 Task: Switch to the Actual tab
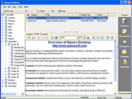pos(44,34)
